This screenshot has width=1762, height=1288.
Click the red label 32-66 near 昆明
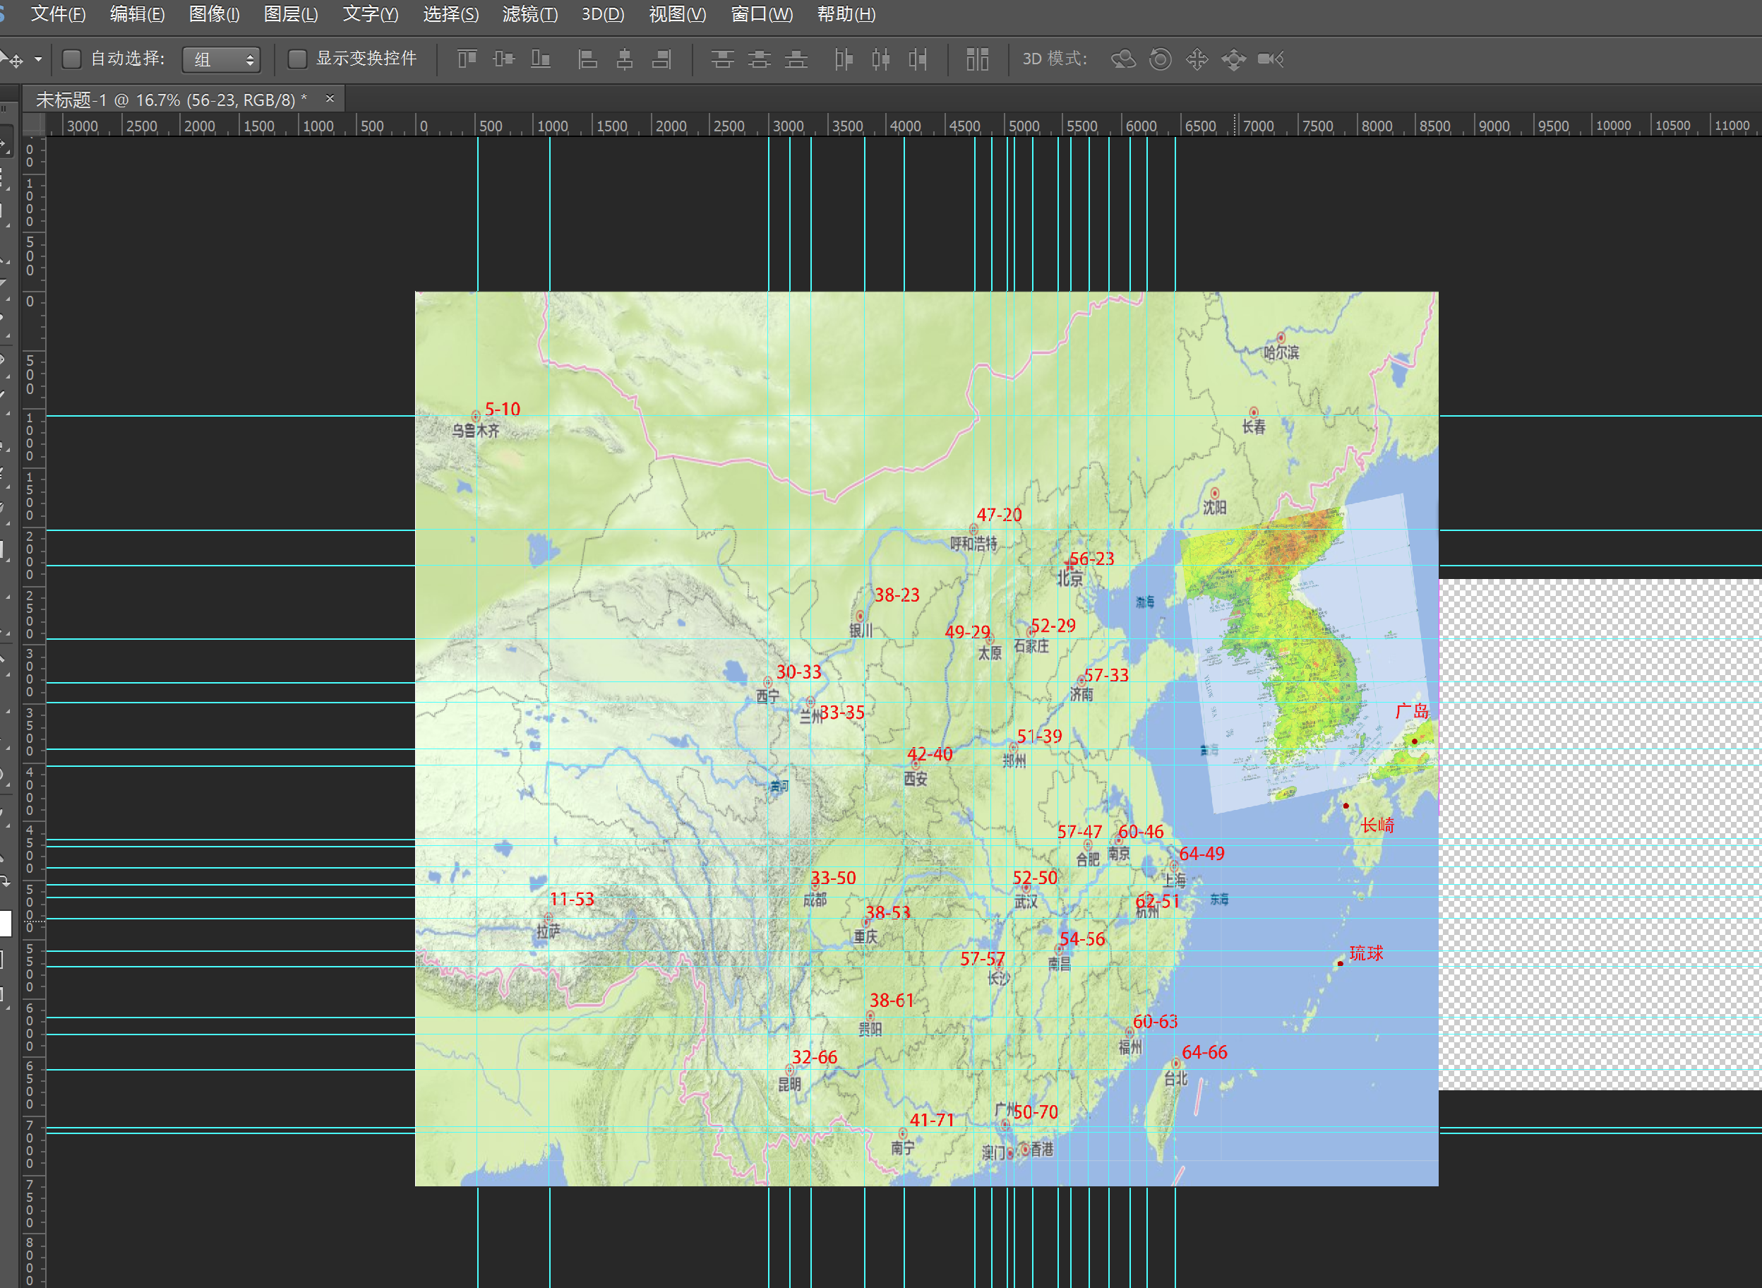point(815,1057)
